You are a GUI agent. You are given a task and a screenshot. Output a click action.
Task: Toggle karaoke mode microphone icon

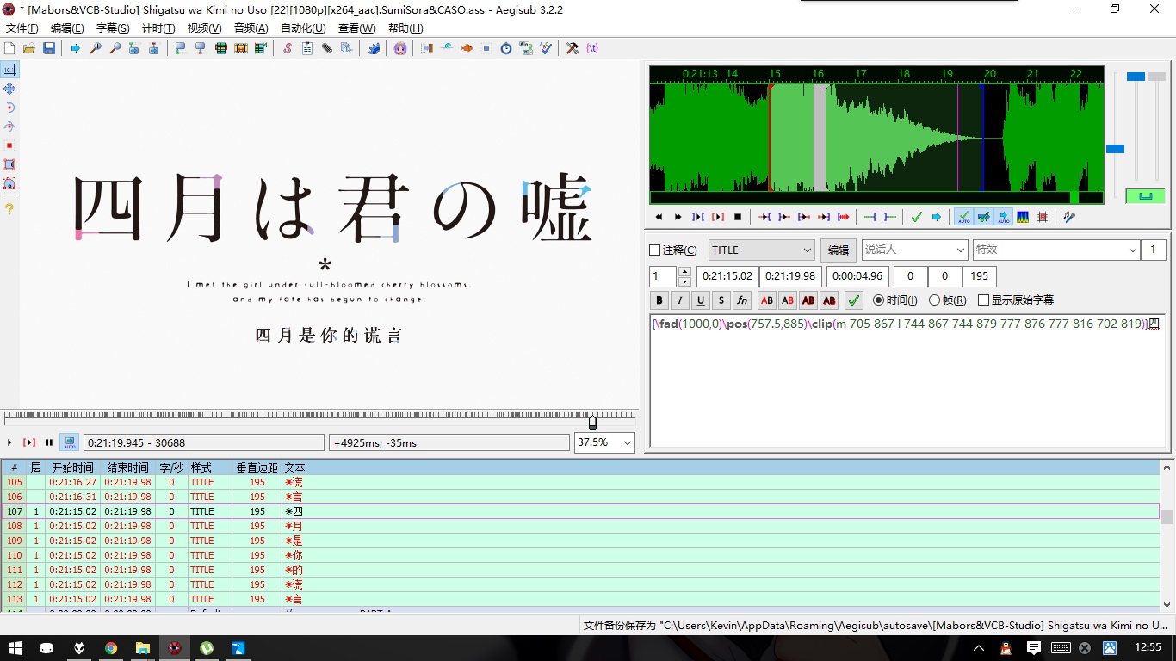tap(1069, 217)
